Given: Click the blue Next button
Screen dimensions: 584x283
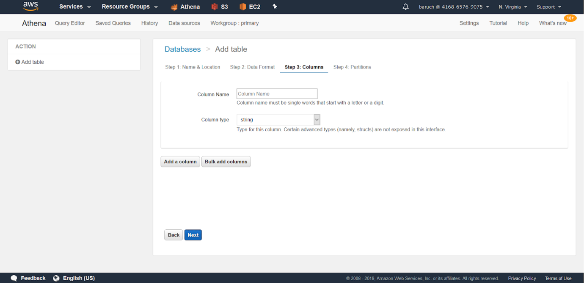Looking at the screenshot, I should point(193,235).
